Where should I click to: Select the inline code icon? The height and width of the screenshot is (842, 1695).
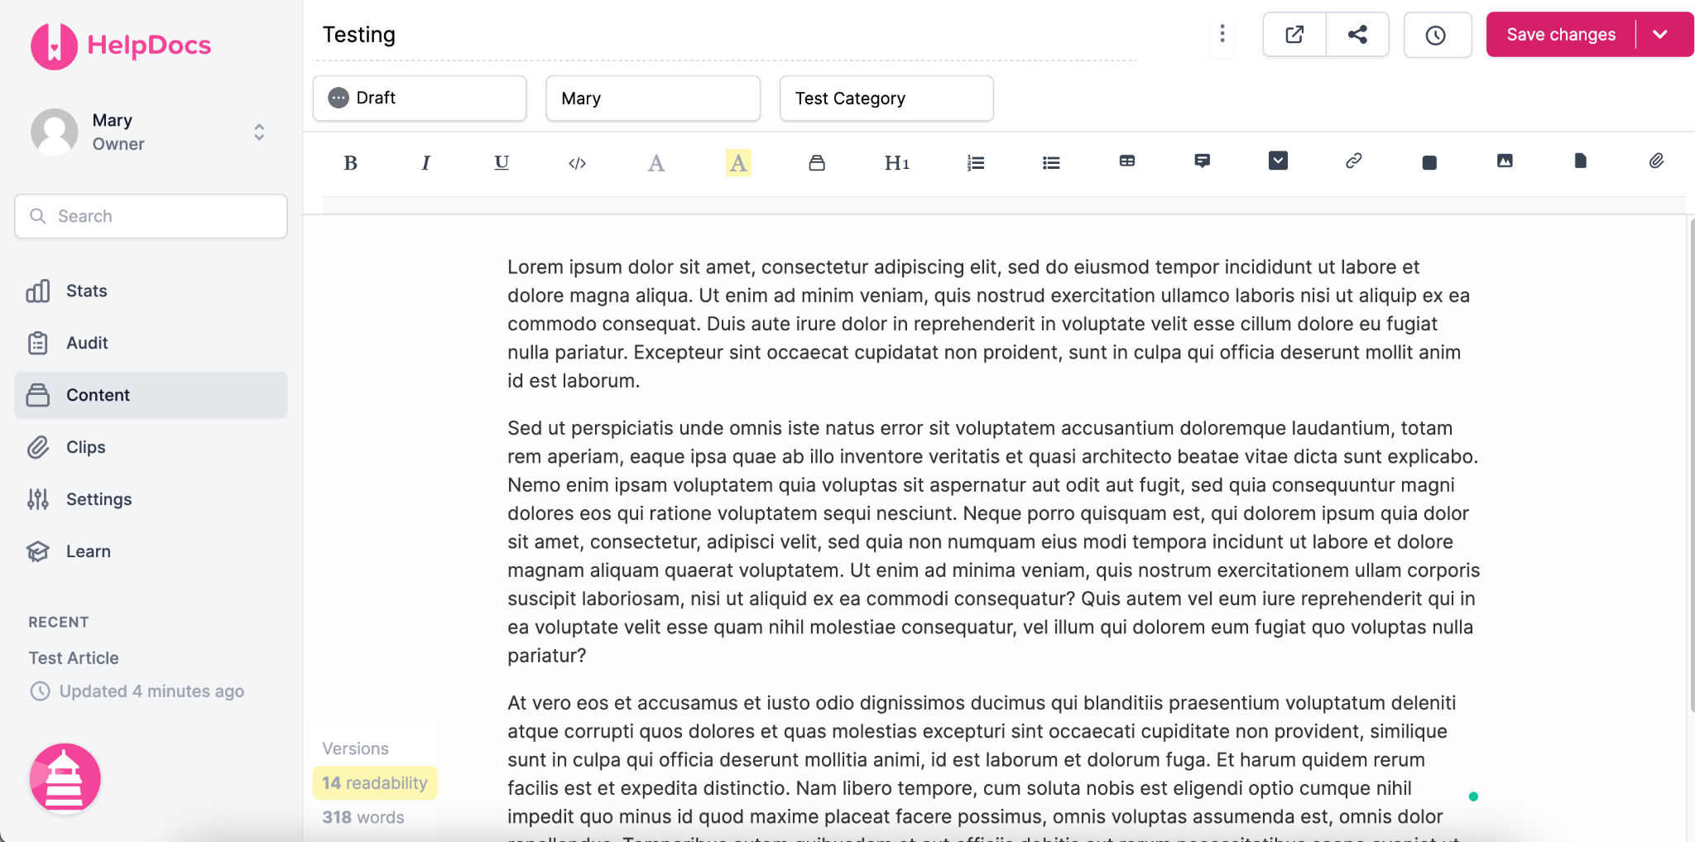pos(578,163)
